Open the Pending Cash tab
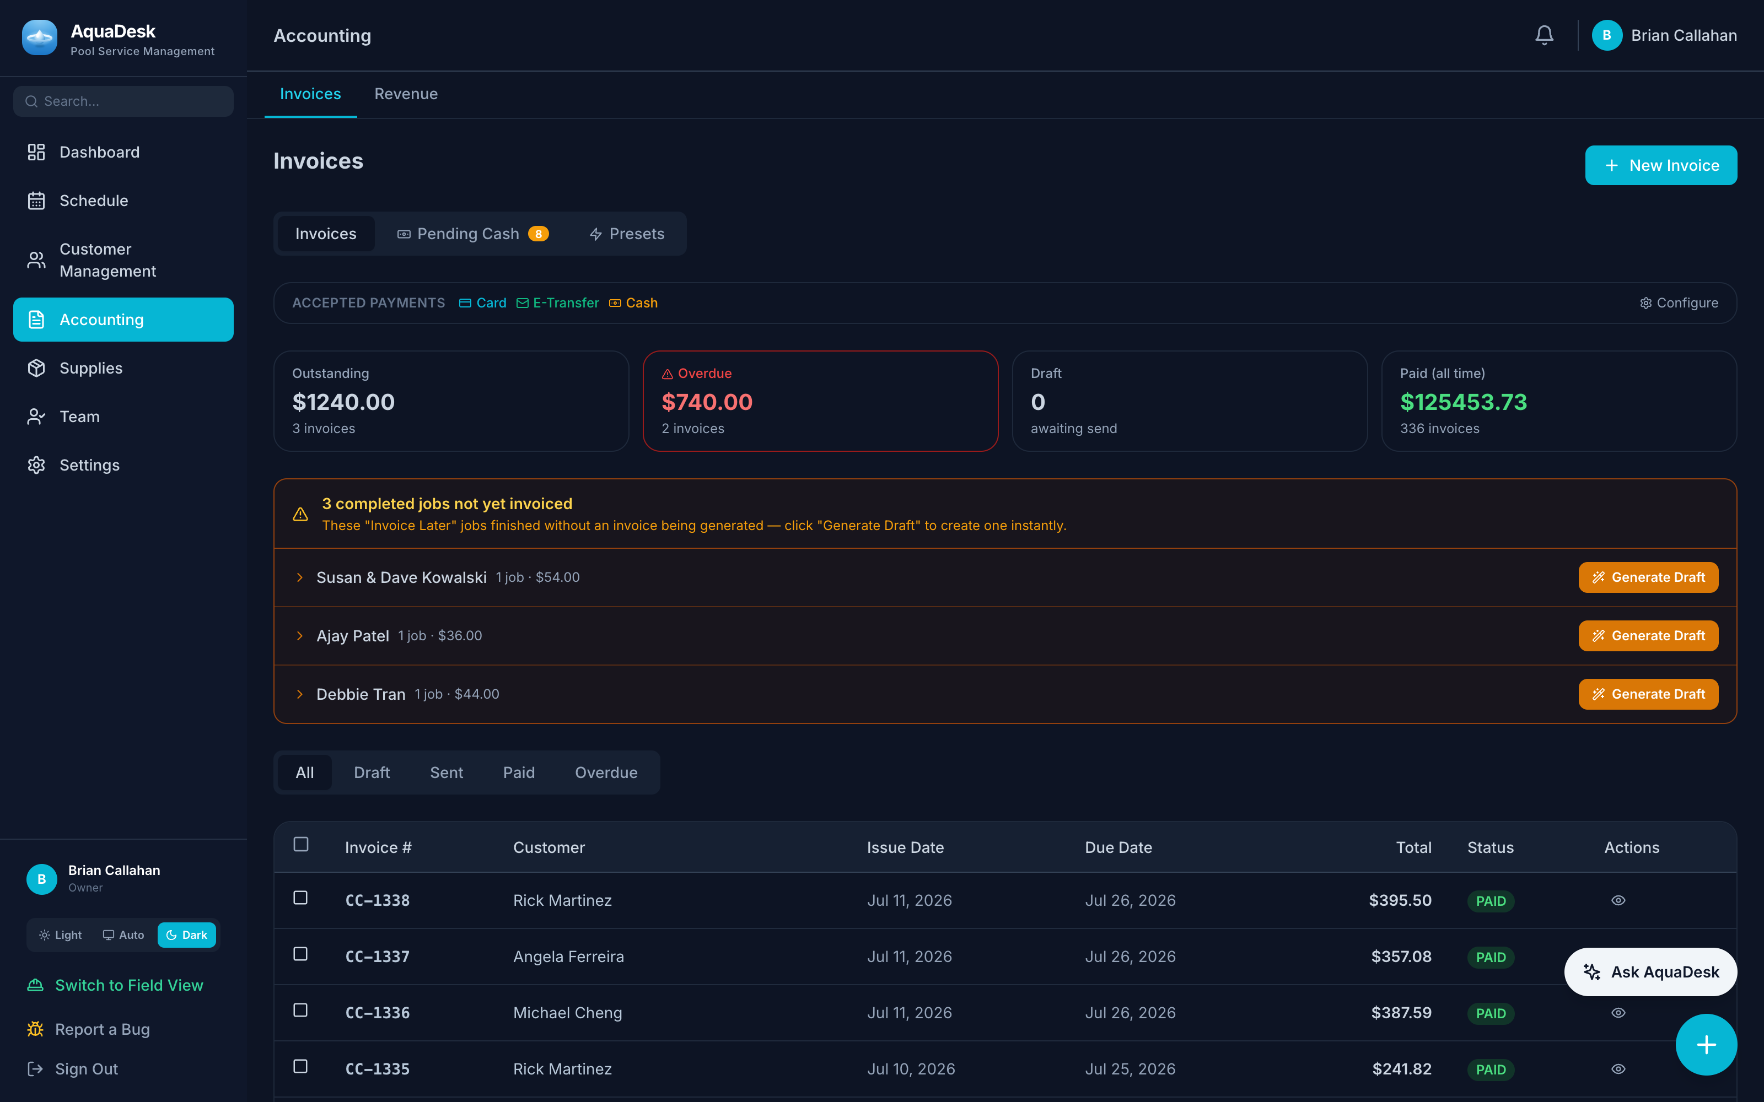Screen dimensions: 1764x1102 point(472,234)
